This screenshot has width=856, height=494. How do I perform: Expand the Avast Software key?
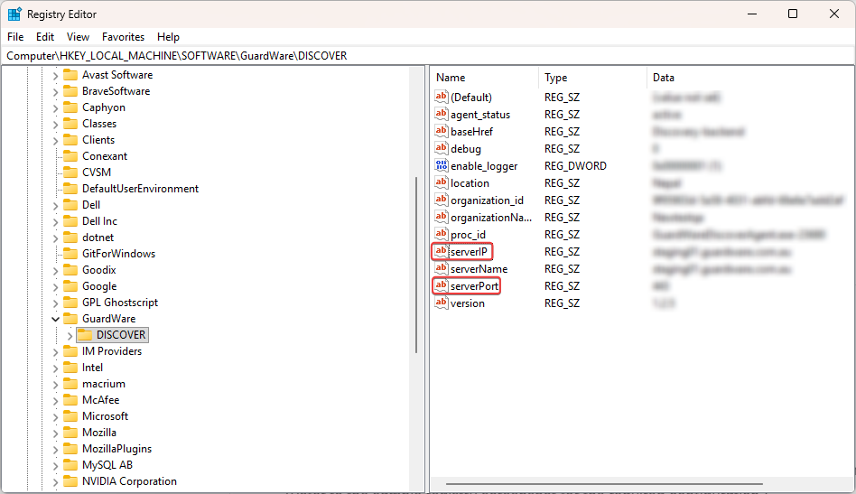pos(55,75)
